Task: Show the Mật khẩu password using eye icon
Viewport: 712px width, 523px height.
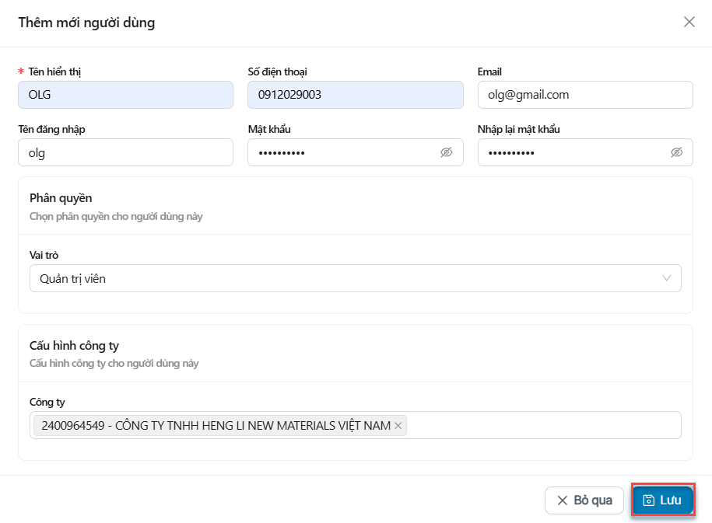Action: (446, 152)
